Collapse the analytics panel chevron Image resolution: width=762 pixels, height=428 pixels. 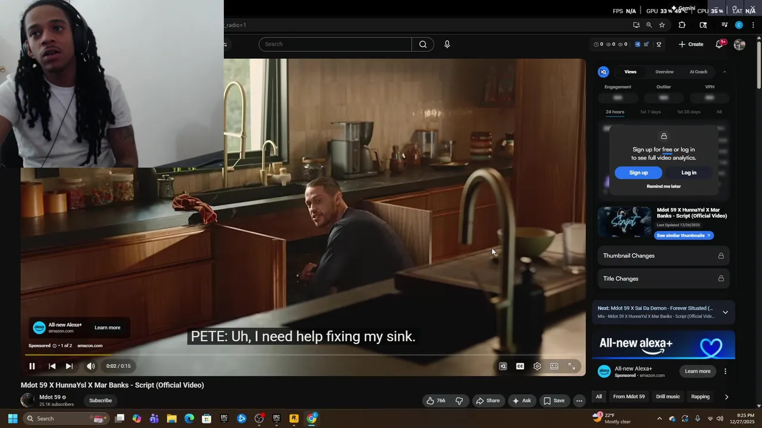click(724, 72)
